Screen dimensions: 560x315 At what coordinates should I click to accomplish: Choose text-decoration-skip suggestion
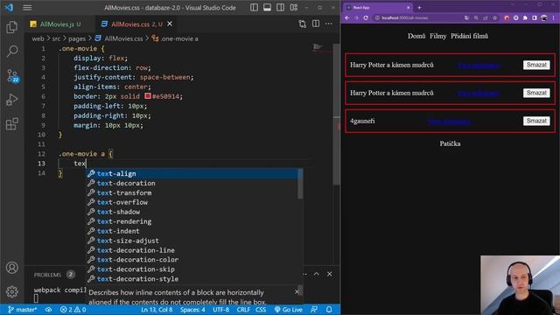coord(192,269)
